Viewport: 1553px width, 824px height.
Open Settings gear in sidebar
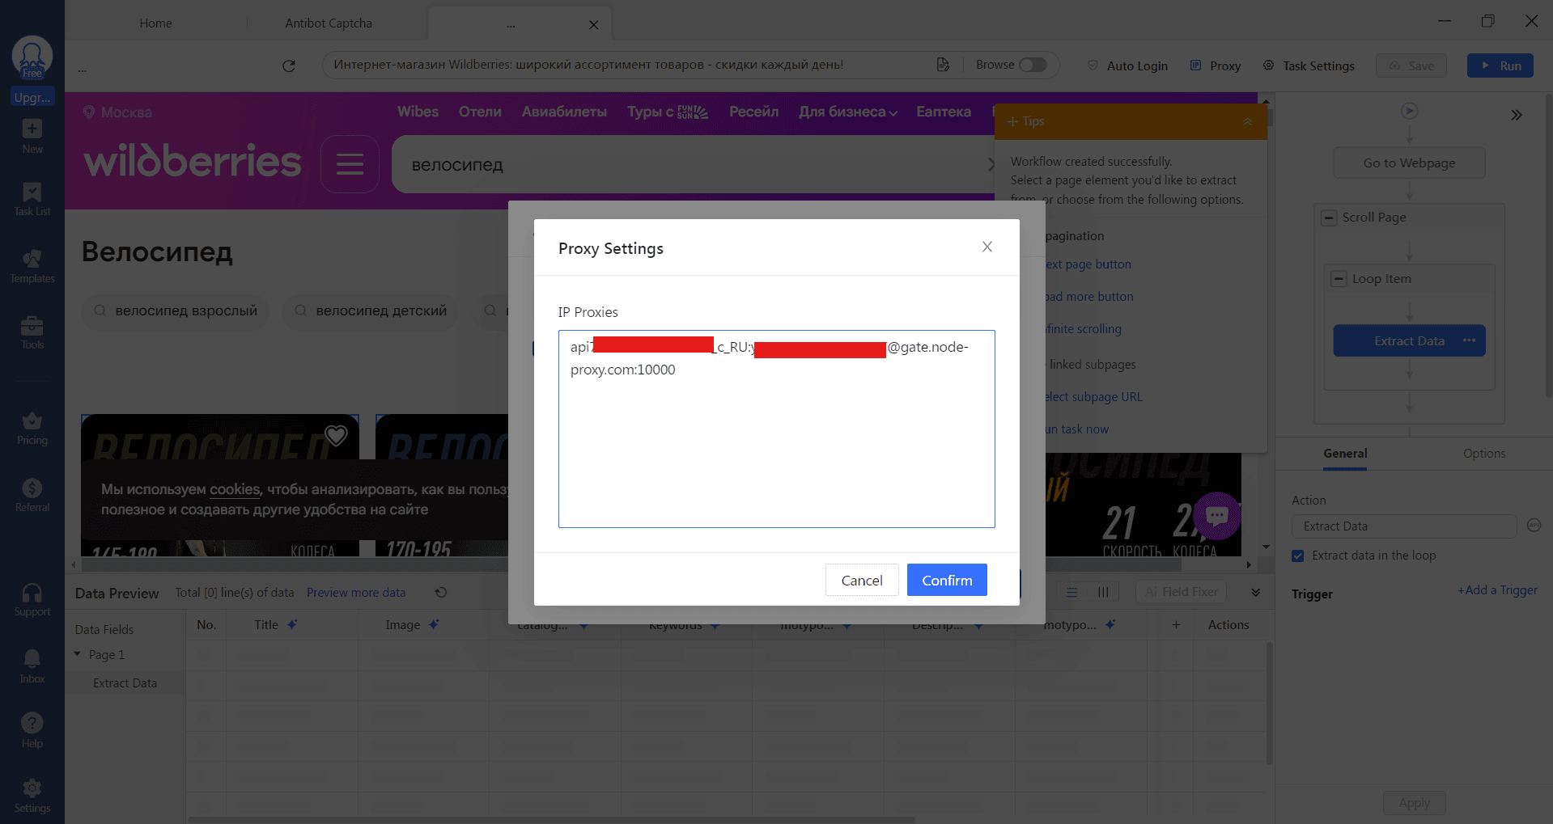(32, 796)
